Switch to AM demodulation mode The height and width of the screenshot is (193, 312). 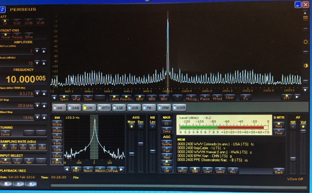(x=59, y=108)
